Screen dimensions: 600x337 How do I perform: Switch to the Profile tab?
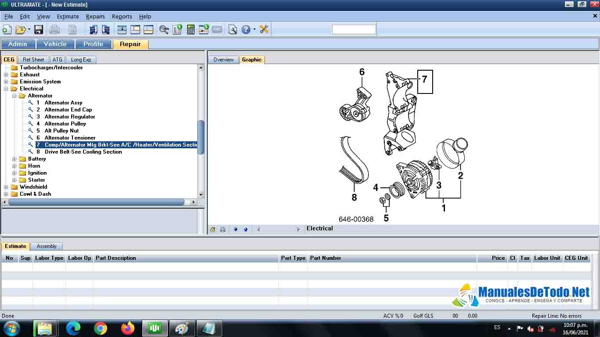click(x=93, y=44)
